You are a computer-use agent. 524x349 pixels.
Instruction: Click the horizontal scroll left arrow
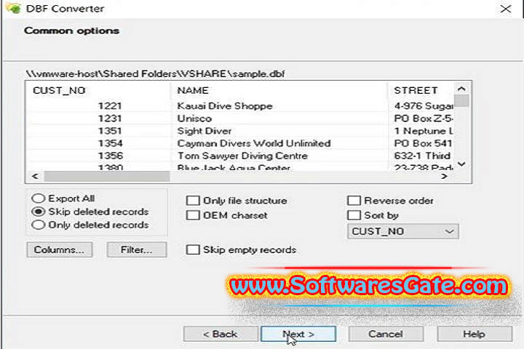coord(35,176)
